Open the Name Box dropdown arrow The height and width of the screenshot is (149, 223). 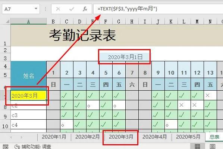[36, 9]
